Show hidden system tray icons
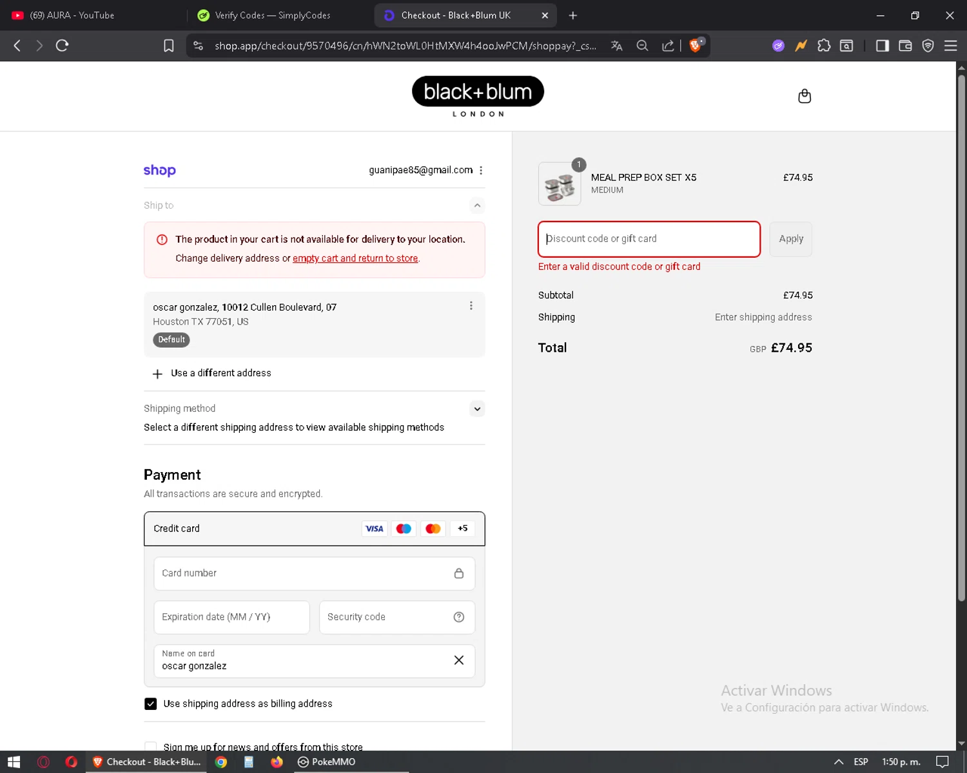 [x=839, y=762]
